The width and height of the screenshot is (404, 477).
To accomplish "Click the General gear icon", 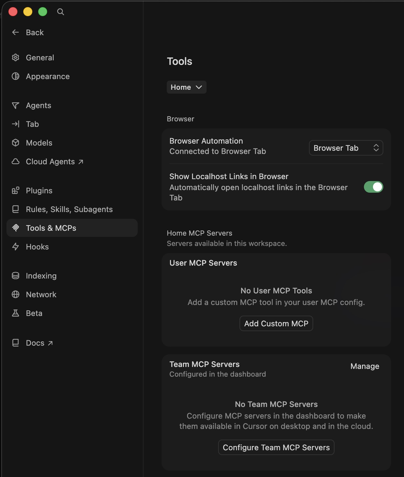I will (16, 57).
